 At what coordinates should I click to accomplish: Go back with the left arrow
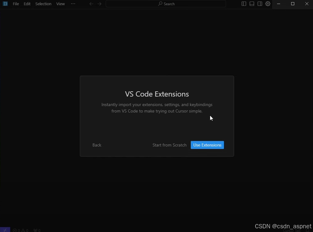91,4
